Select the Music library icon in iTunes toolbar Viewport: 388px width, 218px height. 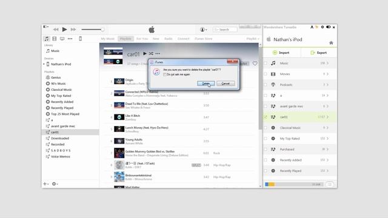coord(47,39)
